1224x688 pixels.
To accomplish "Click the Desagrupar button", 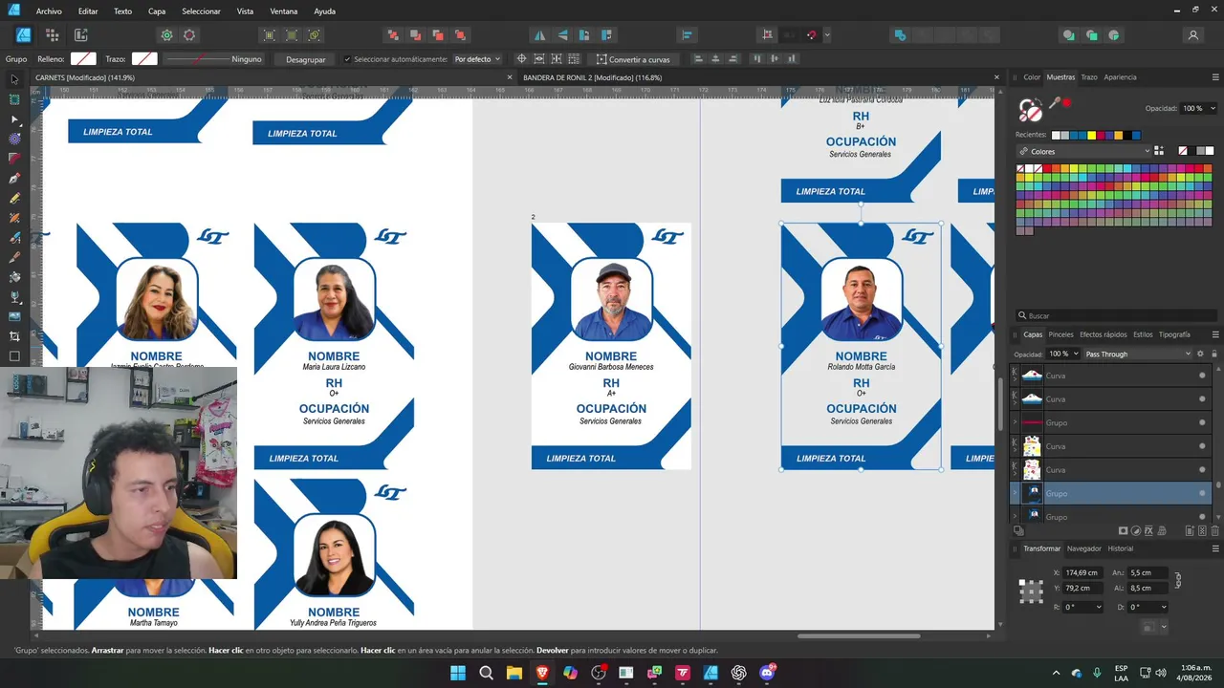I will pyautogui.click(x=306, y=59).
